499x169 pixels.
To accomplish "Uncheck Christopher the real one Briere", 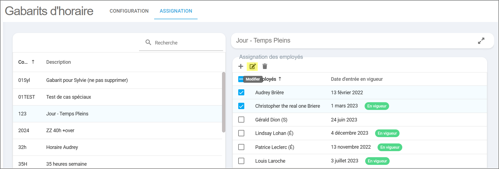I will click(241, 106).
